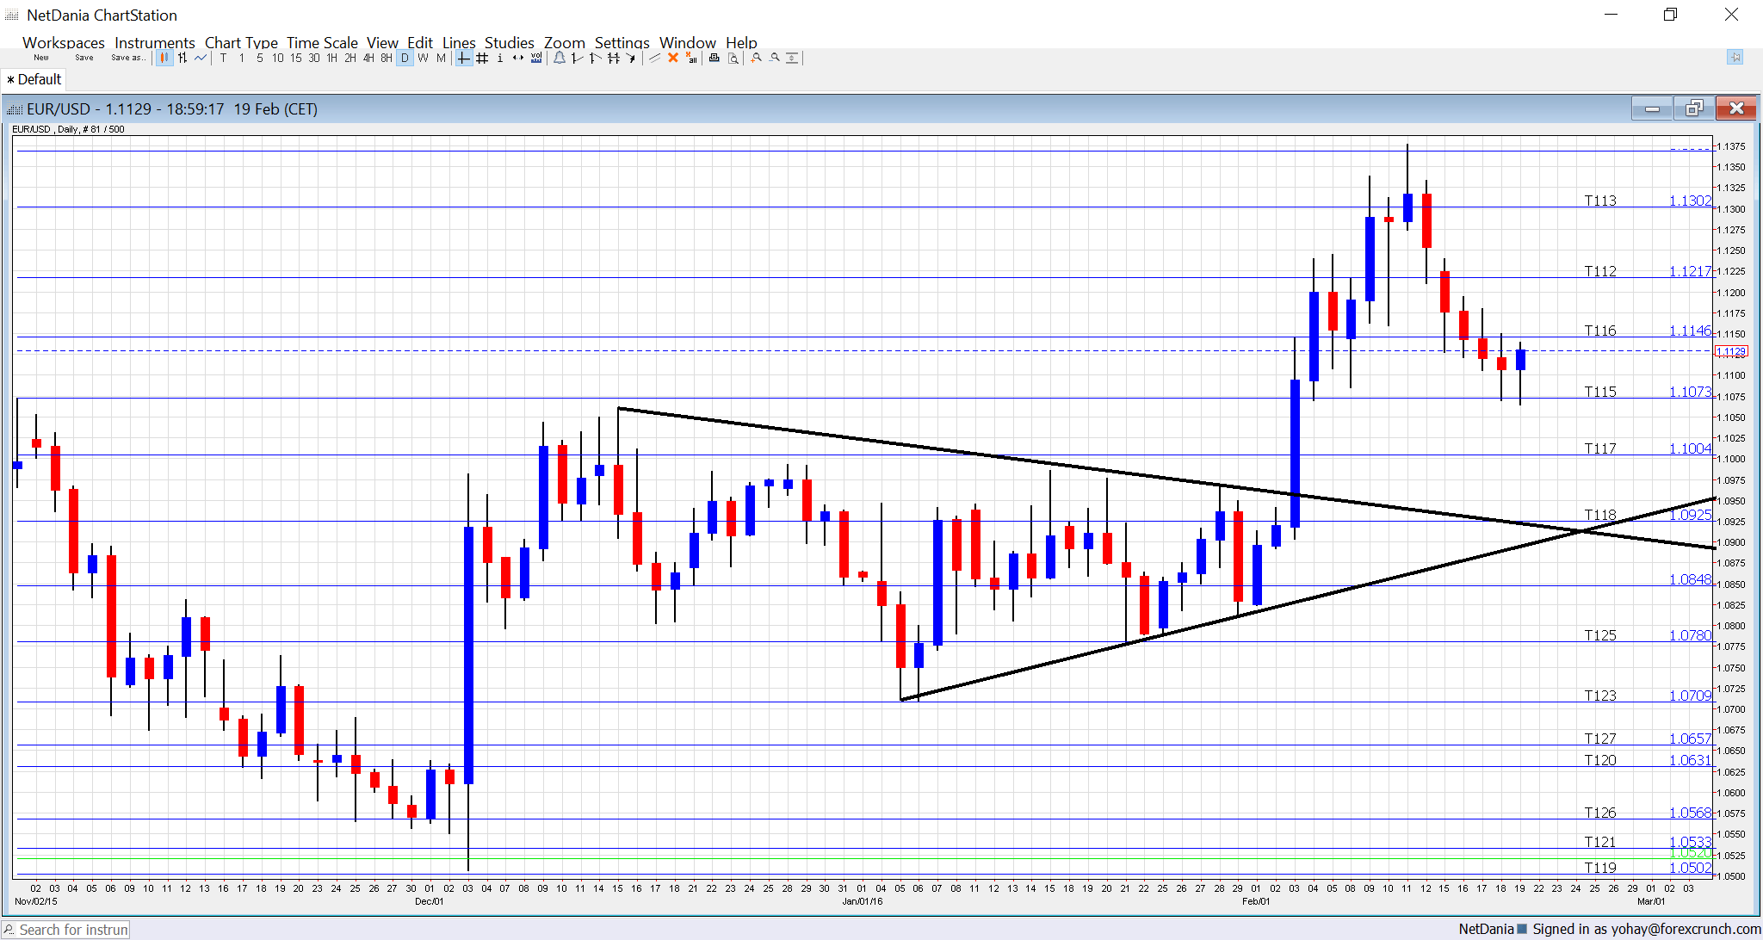Toggle crosshair cursor tool

point(463,58)
